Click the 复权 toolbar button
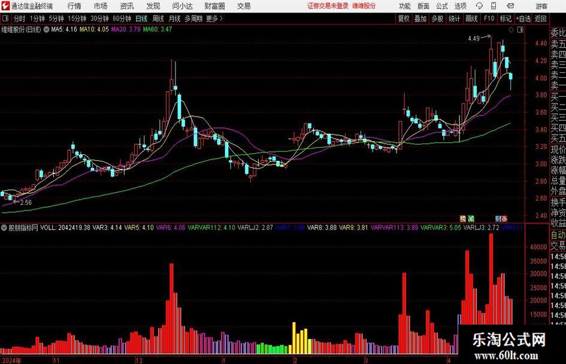Screen dimensions: 566x364 click(404, 19)
